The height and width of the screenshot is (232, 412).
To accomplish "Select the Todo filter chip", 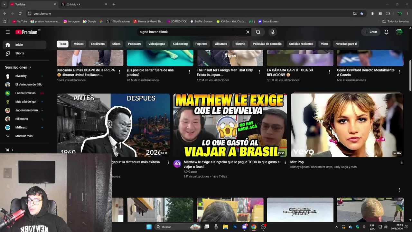I will 62,44.
